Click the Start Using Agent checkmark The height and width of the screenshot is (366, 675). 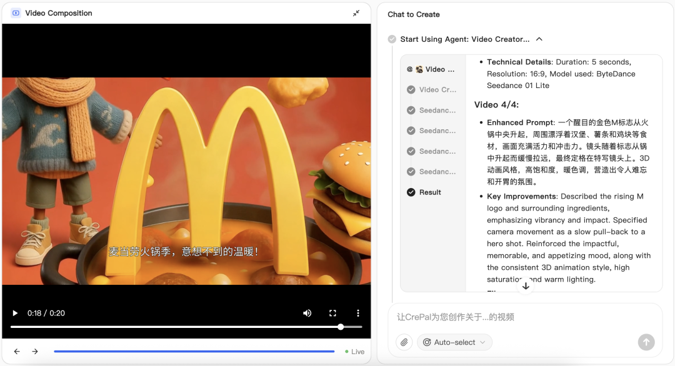[x=392, y=39]
